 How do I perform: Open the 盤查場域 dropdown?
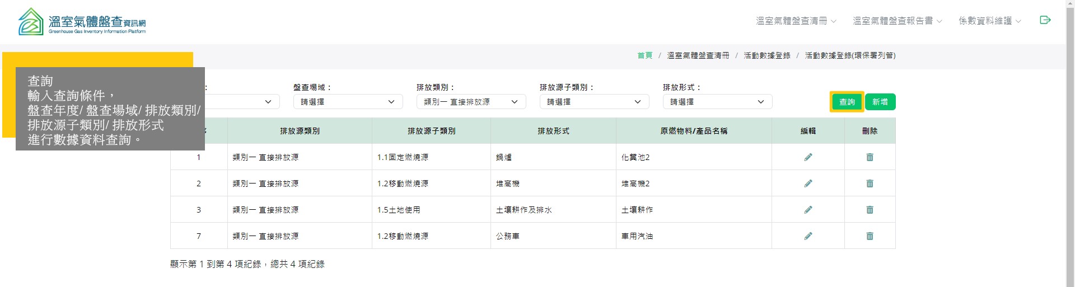(348, 102)
